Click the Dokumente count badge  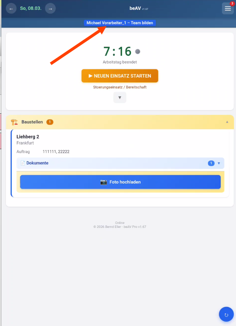[211, 163]
